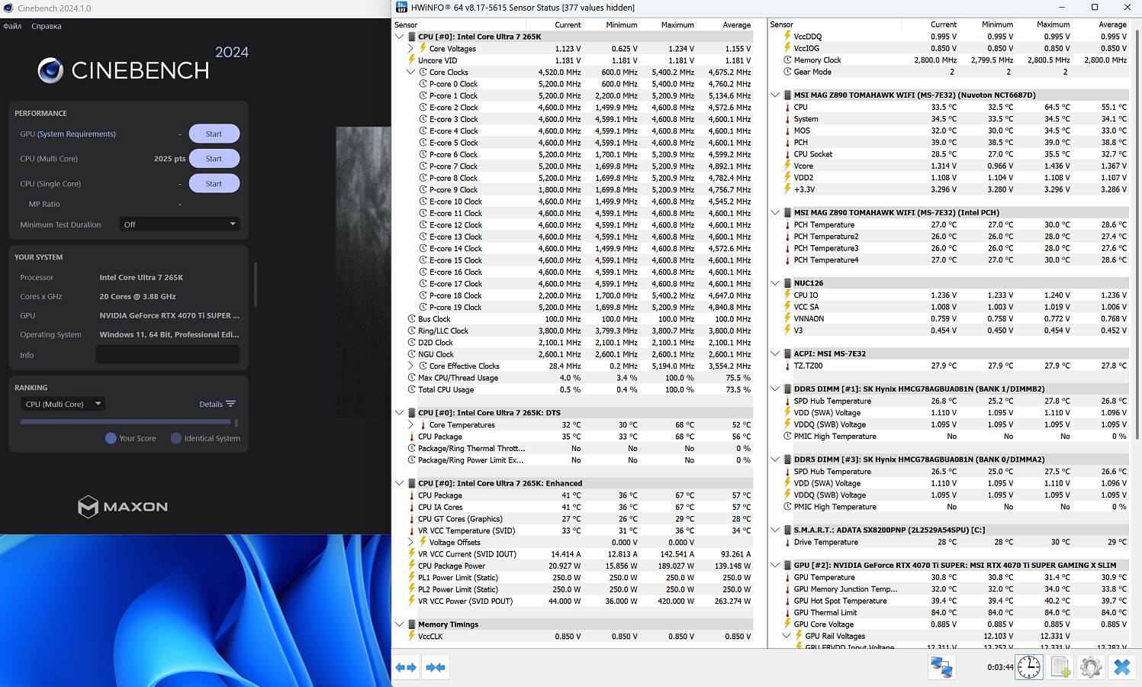Click the clock icon beside Bus Clock
This screenshot has width=1142, height=687.
(411, 319)
